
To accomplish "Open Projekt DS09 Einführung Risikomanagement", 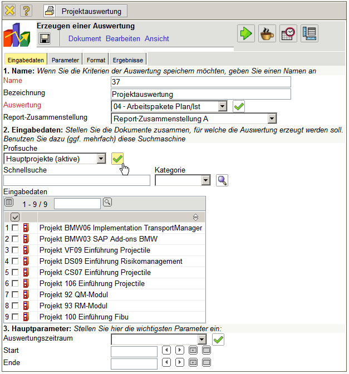I will [111, 261].
